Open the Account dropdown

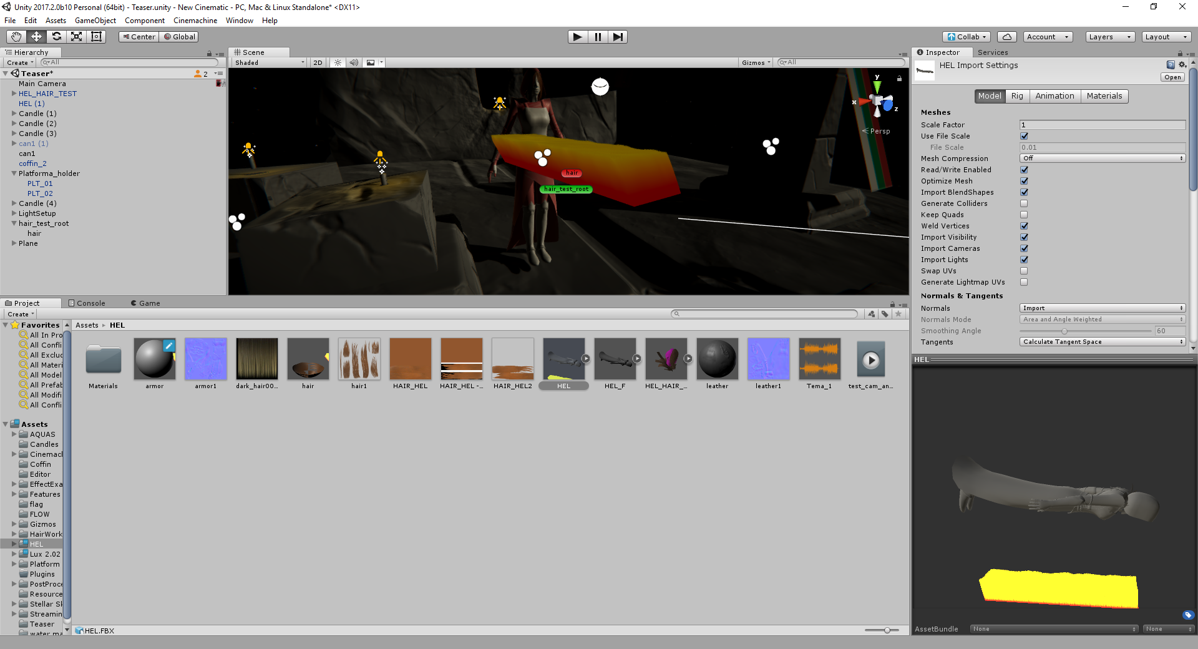tap(1048, 37)
